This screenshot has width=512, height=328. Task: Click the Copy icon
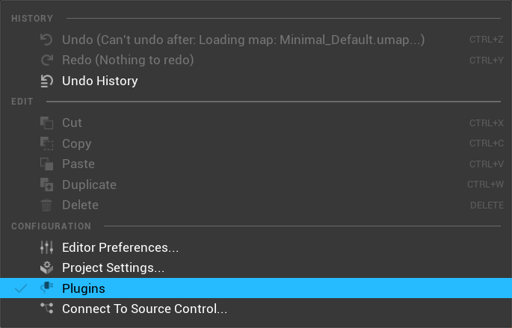click(x=46, y=143)
